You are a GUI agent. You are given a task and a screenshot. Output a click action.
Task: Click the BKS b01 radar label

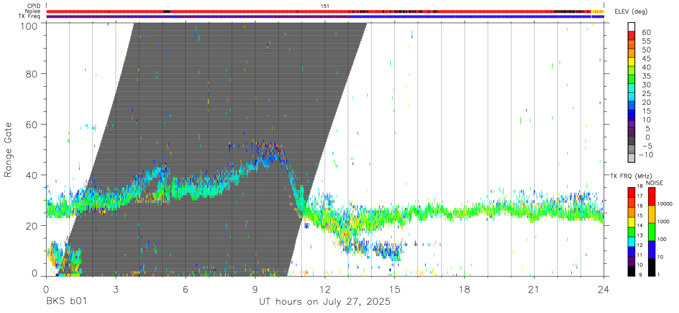(x=66, y=301)
